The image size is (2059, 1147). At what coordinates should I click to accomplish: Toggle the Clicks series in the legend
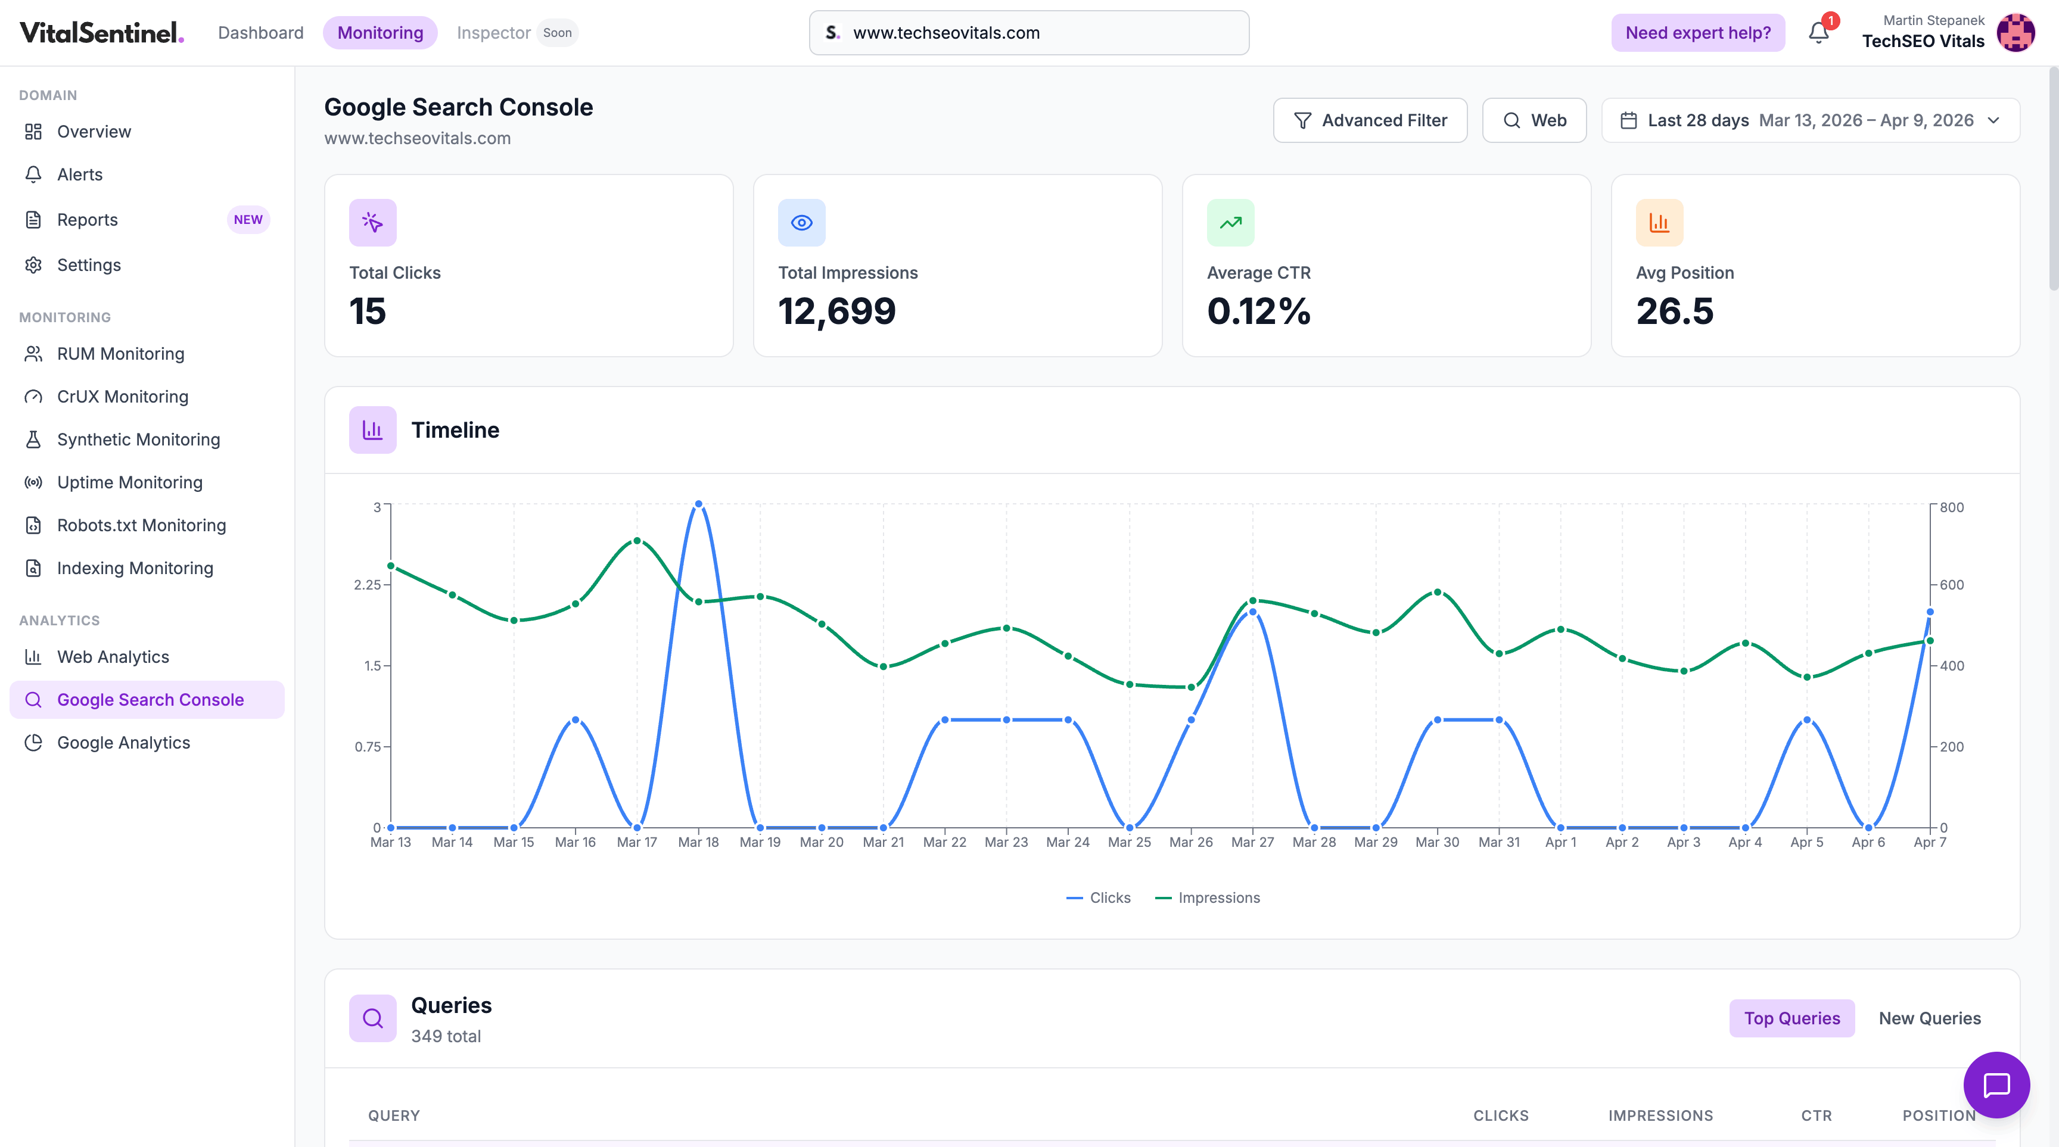[x=1099, y=897]
